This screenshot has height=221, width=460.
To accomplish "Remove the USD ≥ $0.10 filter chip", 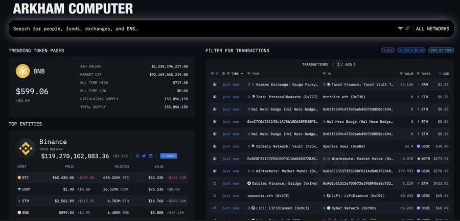I will coord(411,51).
